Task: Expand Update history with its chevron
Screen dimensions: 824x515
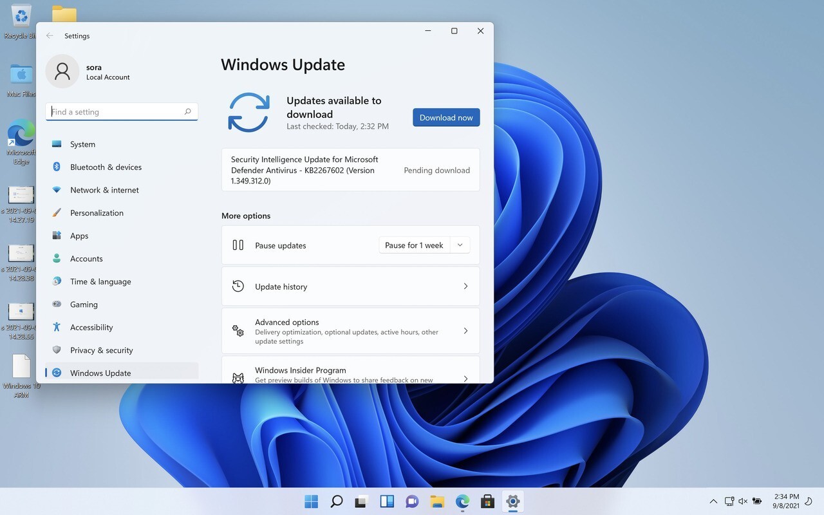Action: 465,286
